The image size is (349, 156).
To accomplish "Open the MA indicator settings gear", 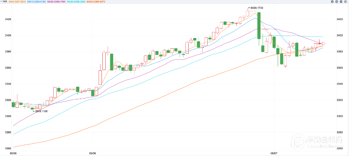I will pyautogui.click(x=346, y=2).
